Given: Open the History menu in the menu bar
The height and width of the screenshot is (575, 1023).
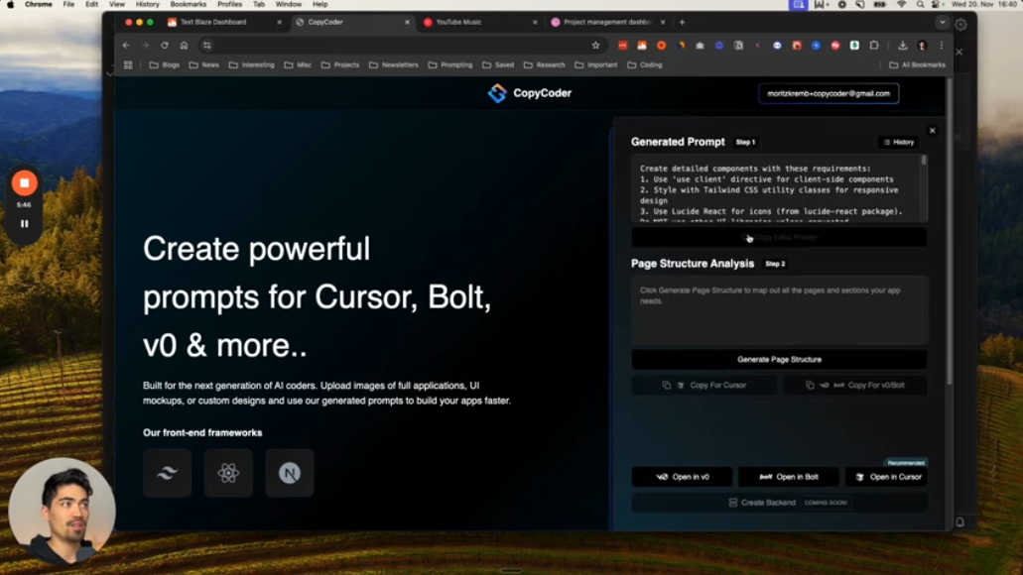Looking at the screenshot, I should (147, 4).
